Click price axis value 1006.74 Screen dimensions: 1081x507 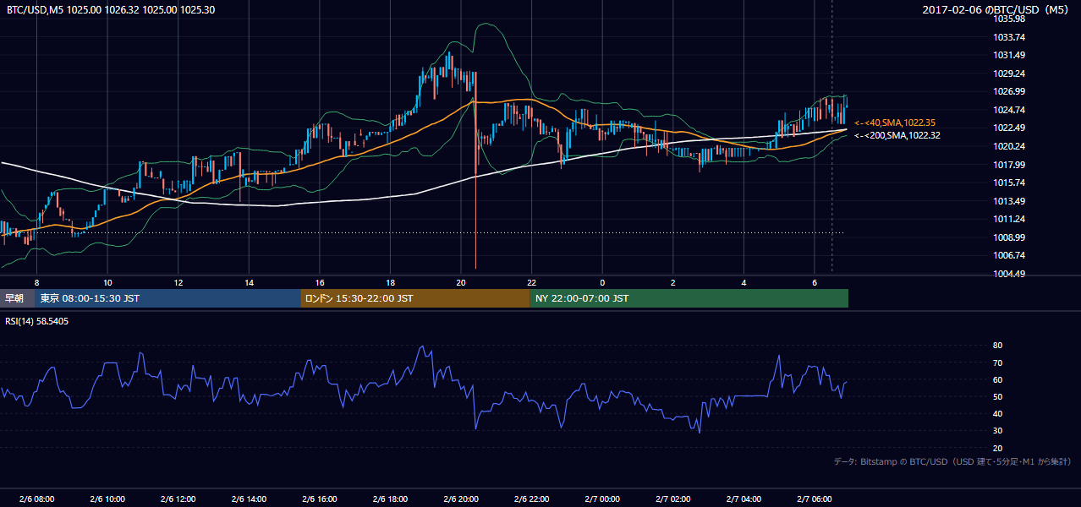pyautogui.click(x=1008, y=255)
